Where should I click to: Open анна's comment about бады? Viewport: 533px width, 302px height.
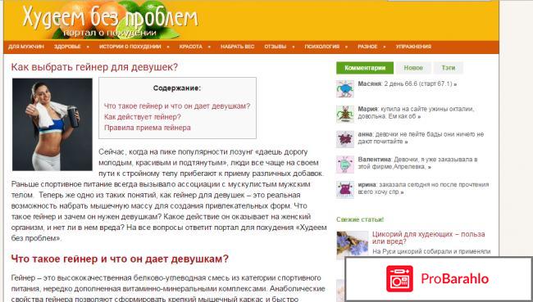(421, 137)
